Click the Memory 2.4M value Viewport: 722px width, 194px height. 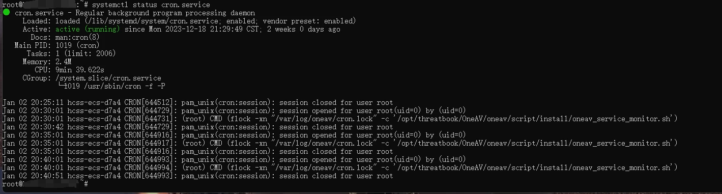63,62
